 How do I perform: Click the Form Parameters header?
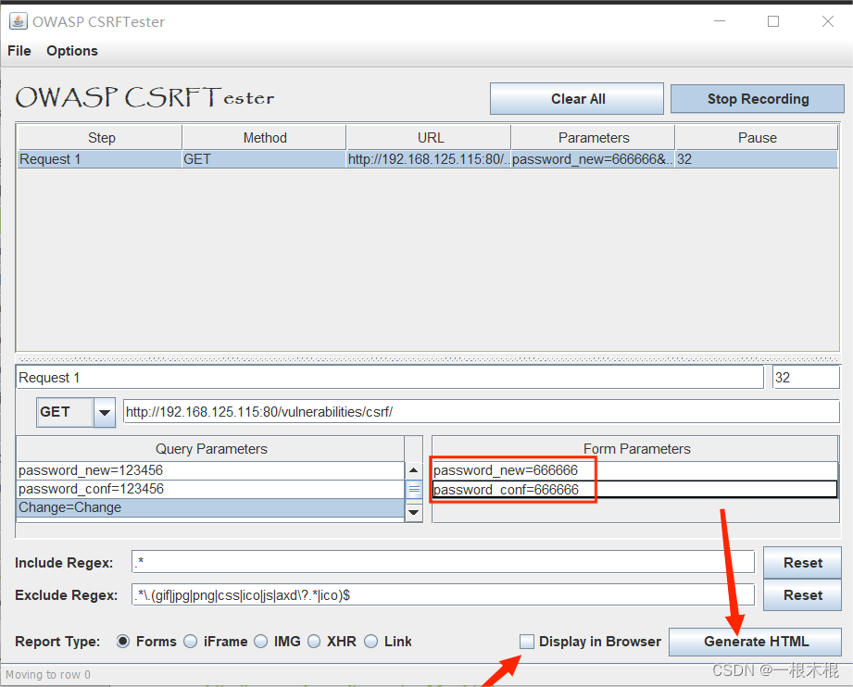pos(636,449)
